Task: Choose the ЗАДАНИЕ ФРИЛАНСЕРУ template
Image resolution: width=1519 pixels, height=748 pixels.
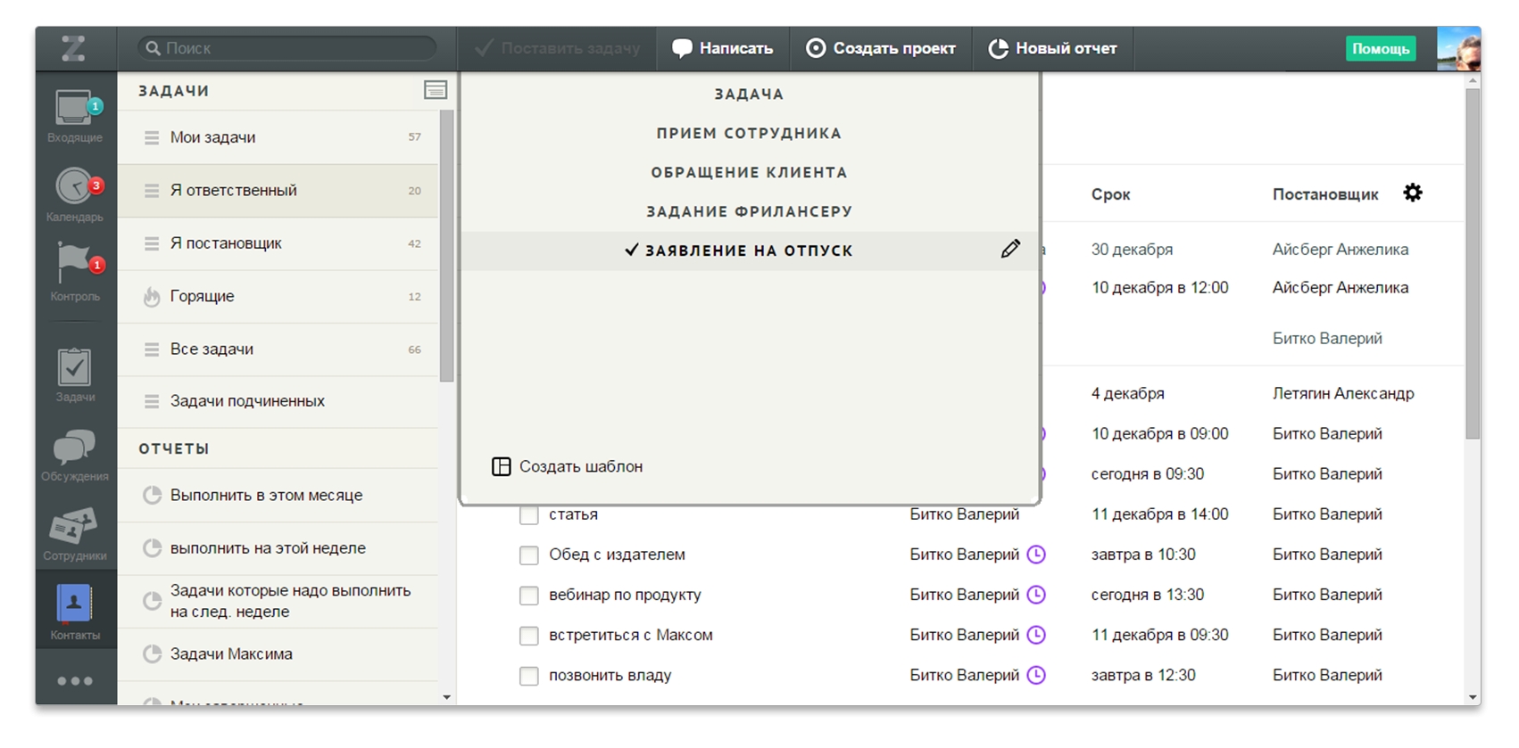Action: click(x=749, y=211)
